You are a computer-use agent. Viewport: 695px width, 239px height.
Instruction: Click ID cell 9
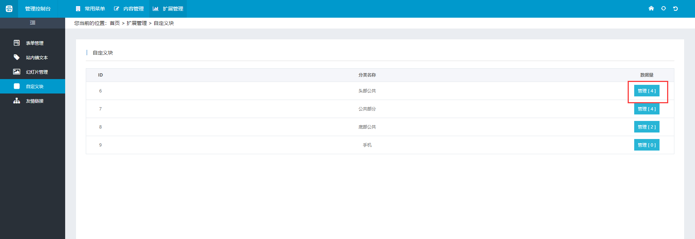[100, 145]
